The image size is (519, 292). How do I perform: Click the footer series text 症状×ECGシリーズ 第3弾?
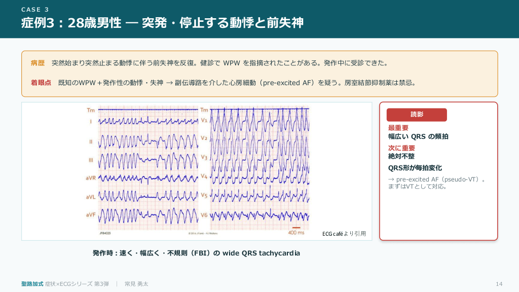click(x=77, y=284)
